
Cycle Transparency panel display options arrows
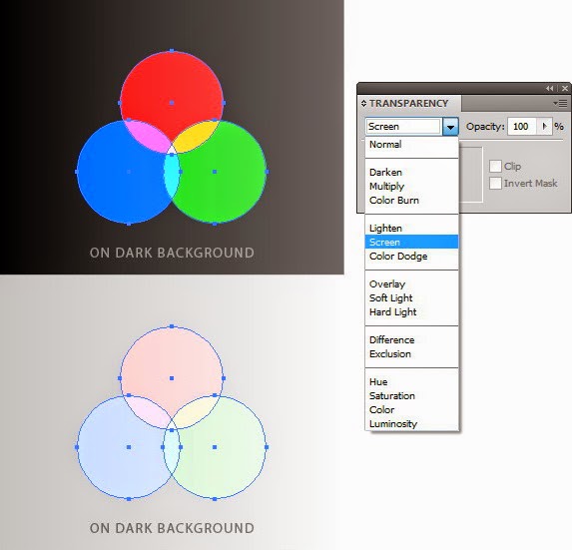(363, 104)
